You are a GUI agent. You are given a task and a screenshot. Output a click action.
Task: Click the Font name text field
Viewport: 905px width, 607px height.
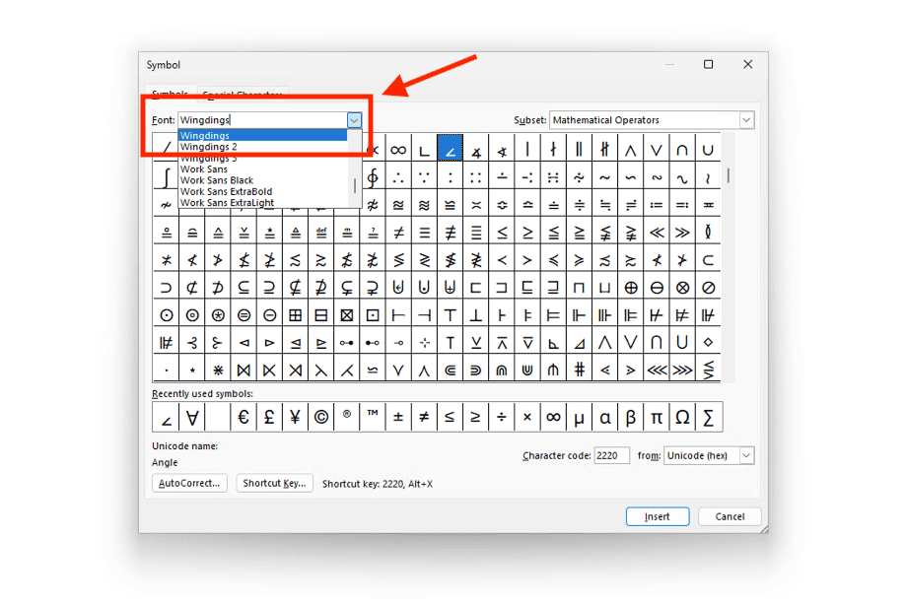pos(262,120)
